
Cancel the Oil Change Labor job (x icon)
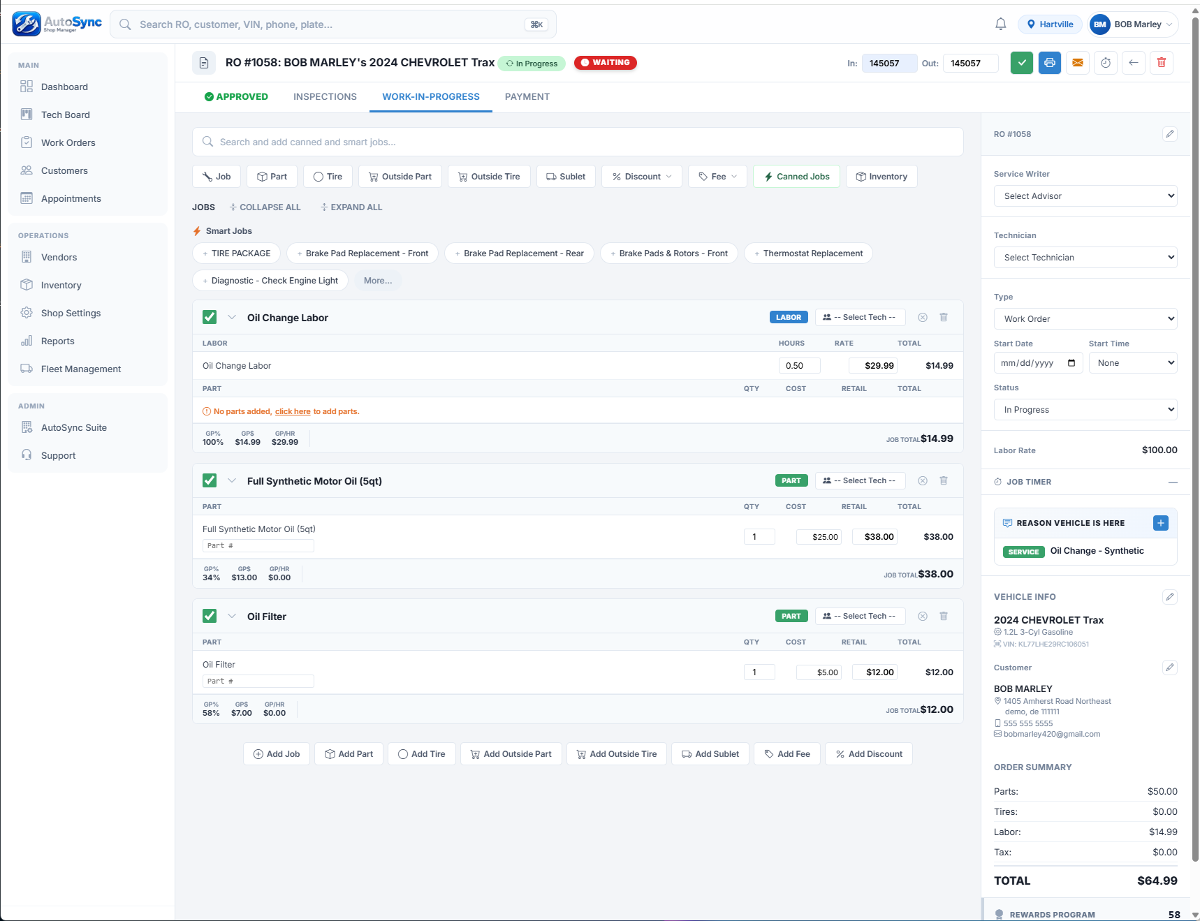pos(923,317)
